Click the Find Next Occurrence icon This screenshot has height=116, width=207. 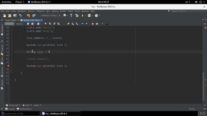click(x=54, y=24)
